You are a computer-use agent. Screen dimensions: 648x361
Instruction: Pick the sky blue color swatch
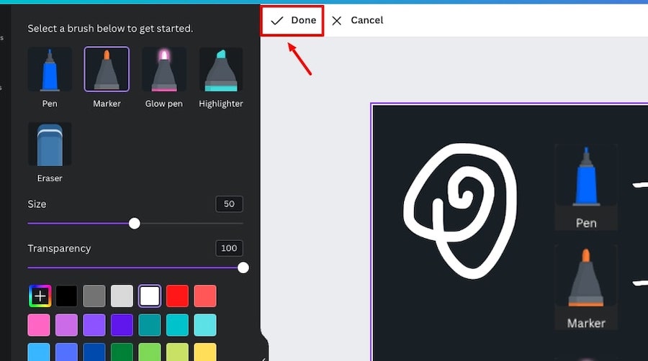(x=39, y=352)
